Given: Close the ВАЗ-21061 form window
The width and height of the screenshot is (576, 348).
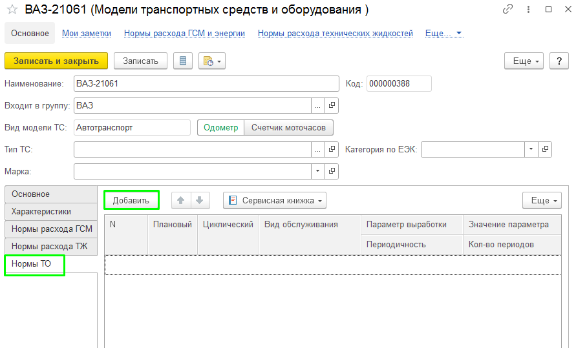Looking at the screenshot, I should coord(568,10).
